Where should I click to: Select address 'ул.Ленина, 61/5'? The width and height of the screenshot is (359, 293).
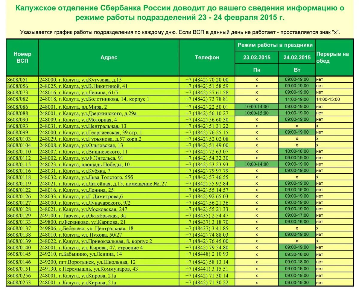pos(99,92)
